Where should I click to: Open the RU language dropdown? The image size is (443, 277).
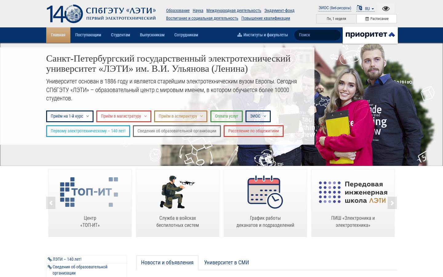(x=369, y=9)
